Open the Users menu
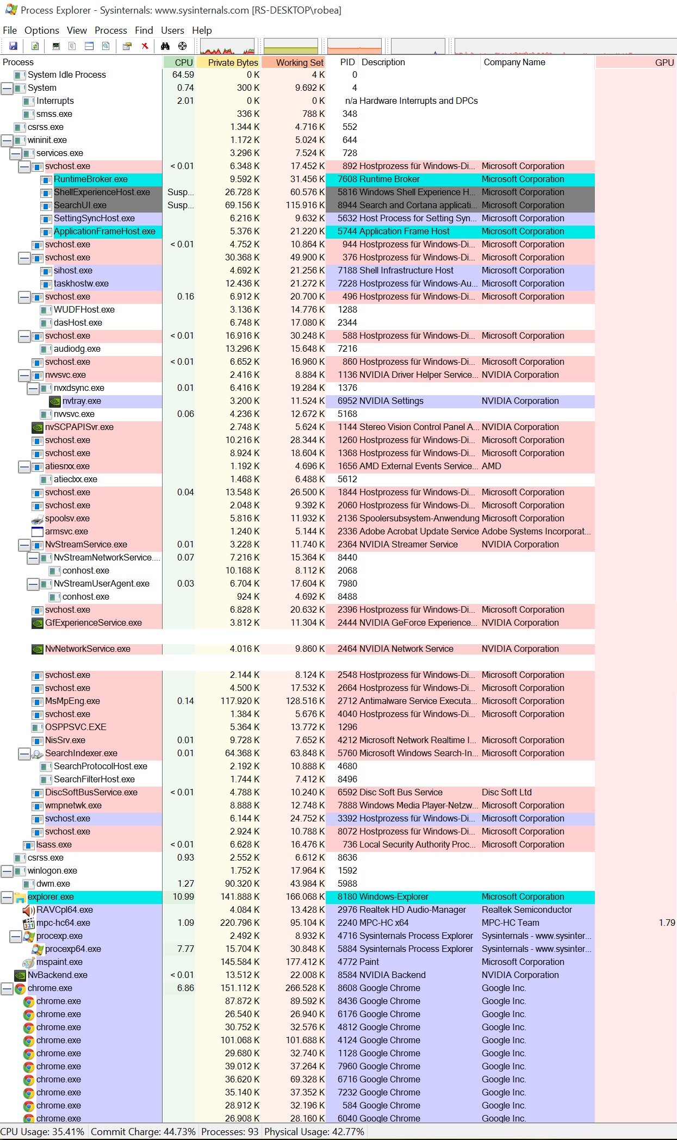The height and width of the screenshot is (1140, 677). (172, 30)
